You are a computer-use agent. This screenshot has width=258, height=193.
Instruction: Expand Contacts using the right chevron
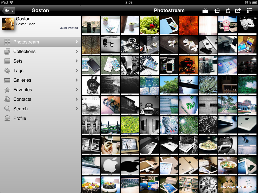click(x=77, y=99)
